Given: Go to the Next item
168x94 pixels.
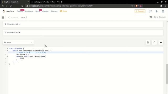Looking at the screenshot, I should click(24, 17).
